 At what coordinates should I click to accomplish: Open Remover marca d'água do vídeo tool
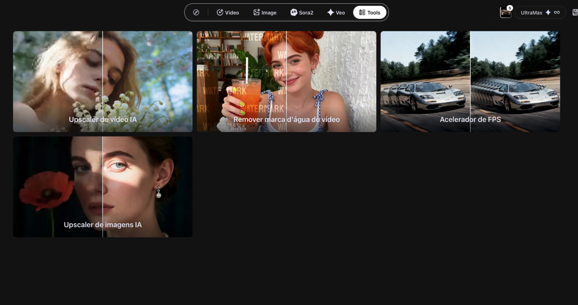(287, 81)
